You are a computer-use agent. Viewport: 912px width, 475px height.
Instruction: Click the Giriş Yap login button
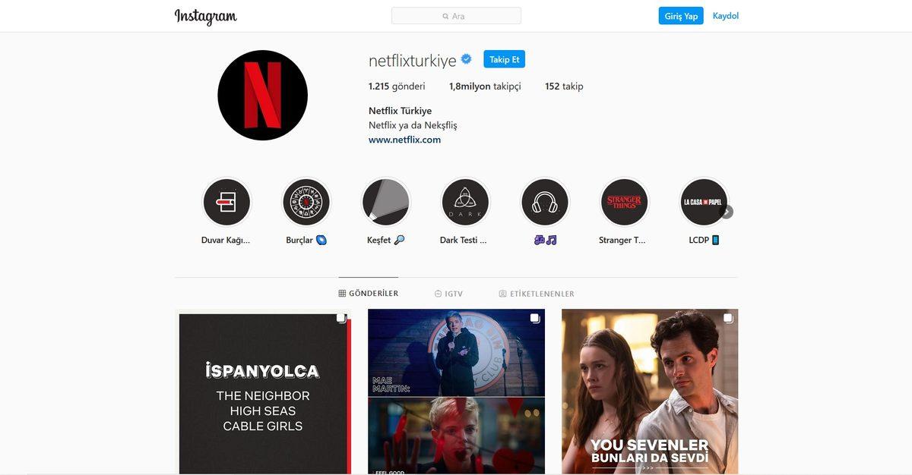coord(680,15)
